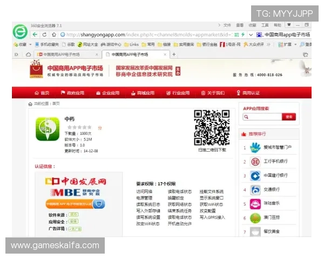Open the 工具 menu
Image resolution: width=324 pixels, height=259 pixels.
(x=265, y=25)
